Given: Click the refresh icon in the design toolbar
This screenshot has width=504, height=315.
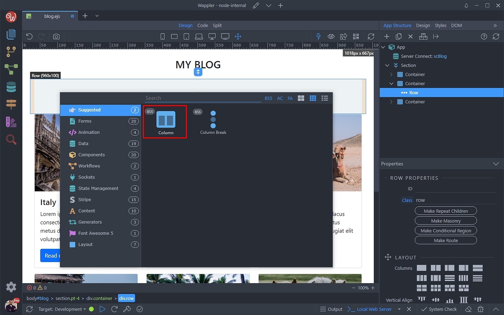Looking at the screenshot, I should (x=371, y=36).
